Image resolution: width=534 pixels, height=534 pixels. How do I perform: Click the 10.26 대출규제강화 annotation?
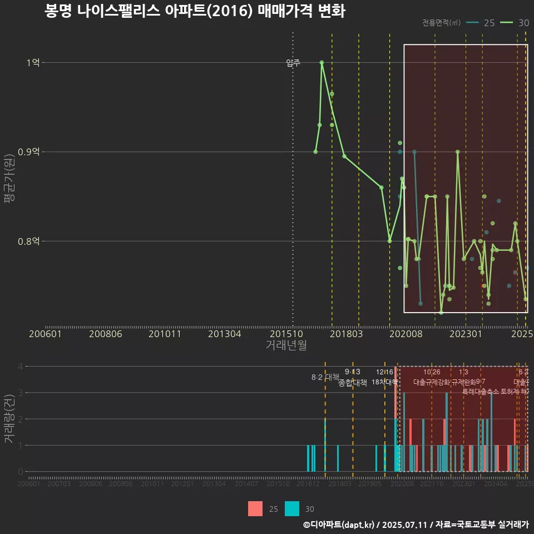[x=432, y=377]
